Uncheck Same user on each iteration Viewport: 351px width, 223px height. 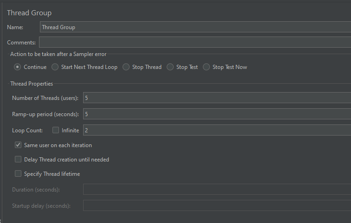[18, 145]
